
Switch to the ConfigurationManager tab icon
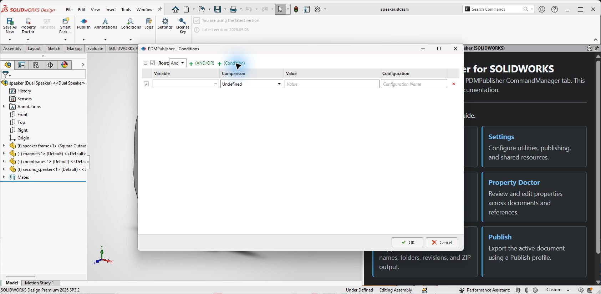36,65
